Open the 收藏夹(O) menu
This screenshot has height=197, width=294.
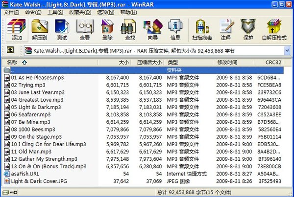(x=80, y=12)
